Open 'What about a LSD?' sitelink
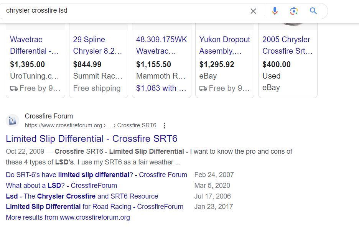The height and width of the screenshot is (230, 359). 61,186
